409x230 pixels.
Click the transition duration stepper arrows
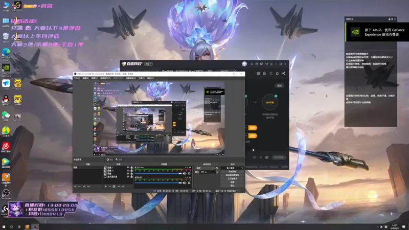[x=217, y=172]
